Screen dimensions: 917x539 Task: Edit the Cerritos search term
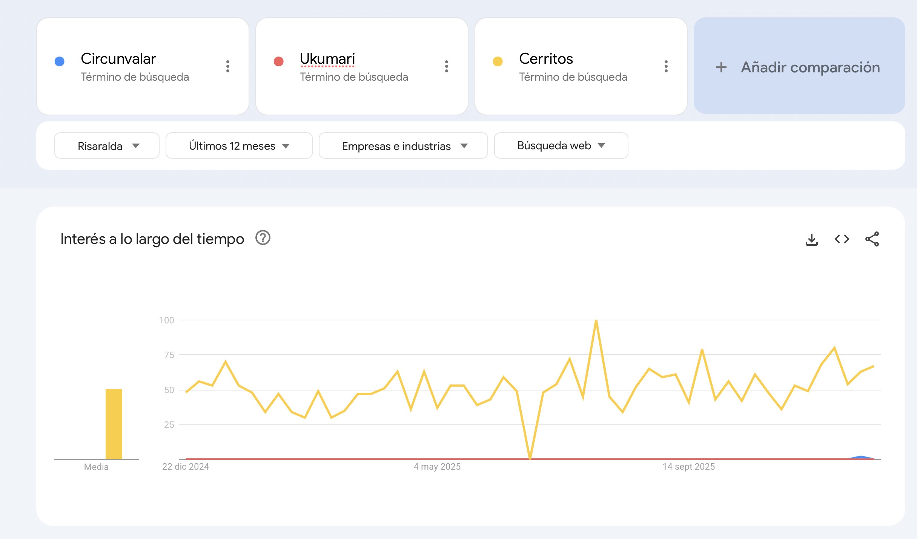[546, 59]
